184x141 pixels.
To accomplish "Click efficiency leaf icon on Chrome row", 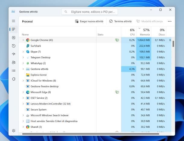I will pyautogui.click(x=117, y=40).
